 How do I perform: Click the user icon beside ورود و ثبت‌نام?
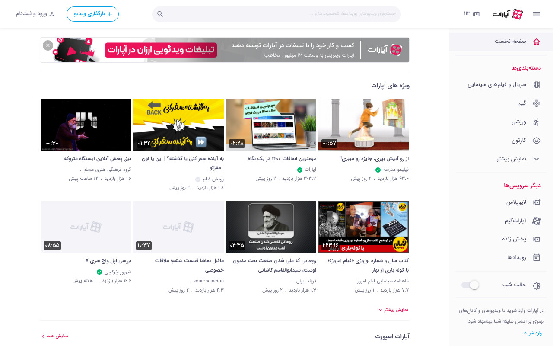point(52,14)
